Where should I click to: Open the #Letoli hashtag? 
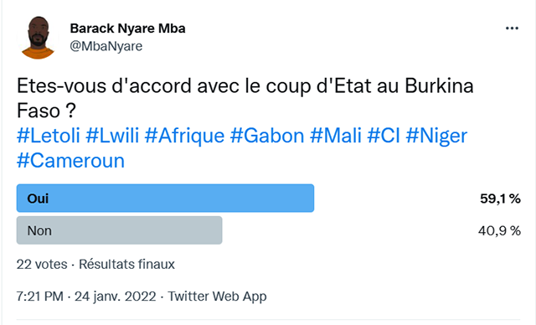pos(49,136)
